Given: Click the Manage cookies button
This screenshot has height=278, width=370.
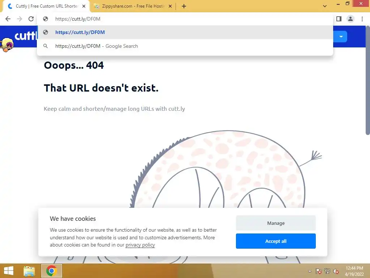Looking at the screenshot, I should click(x=276, y=223).
